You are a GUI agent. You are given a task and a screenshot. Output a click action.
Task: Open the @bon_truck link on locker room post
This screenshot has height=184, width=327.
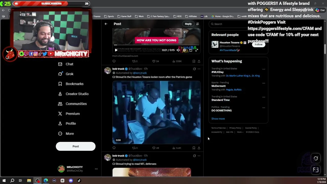click(x=140, y=73)
